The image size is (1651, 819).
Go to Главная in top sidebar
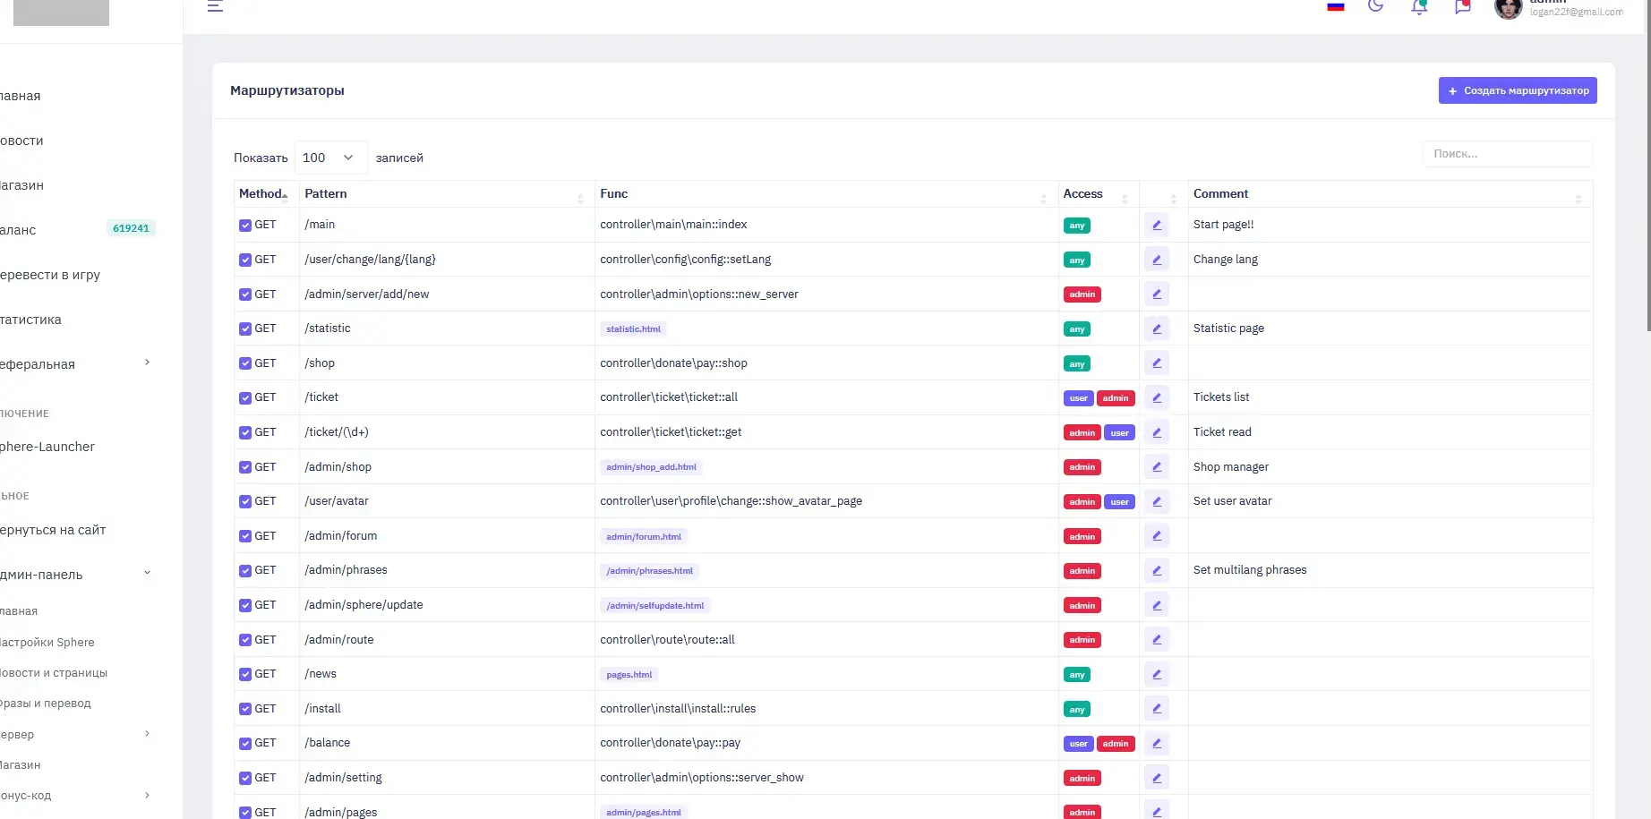(x=20, y=96)
